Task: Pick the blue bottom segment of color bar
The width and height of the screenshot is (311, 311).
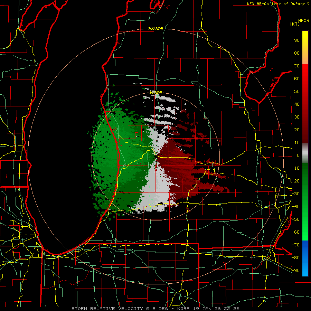Action: [305, 258]
